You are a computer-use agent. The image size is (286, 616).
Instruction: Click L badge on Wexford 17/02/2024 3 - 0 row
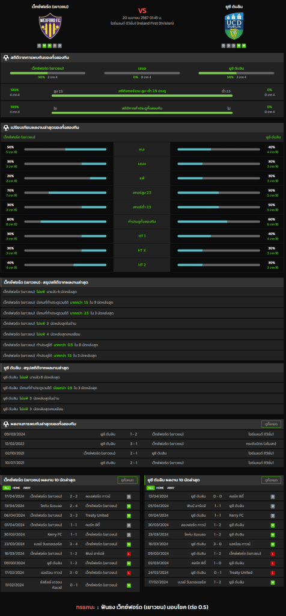(x=129, y=573)
